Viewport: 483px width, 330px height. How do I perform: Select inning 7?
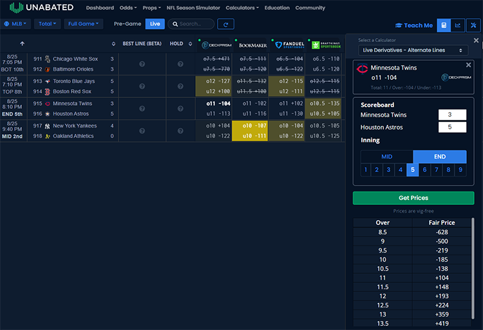click(437, 170)
